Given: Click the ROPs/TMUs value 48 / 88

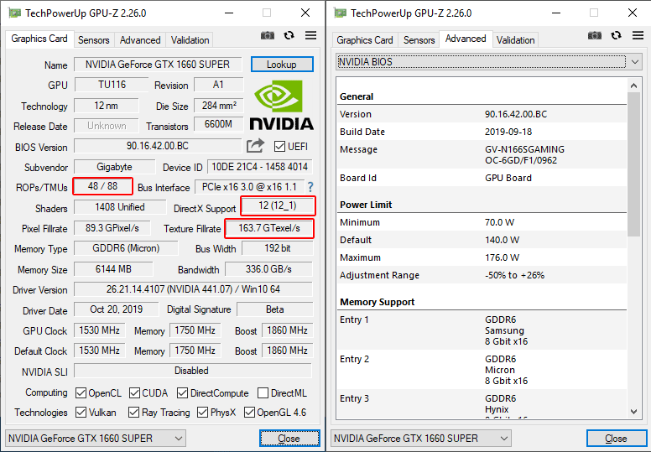Looking at the screenshot, I should click(x=103, y=186).
